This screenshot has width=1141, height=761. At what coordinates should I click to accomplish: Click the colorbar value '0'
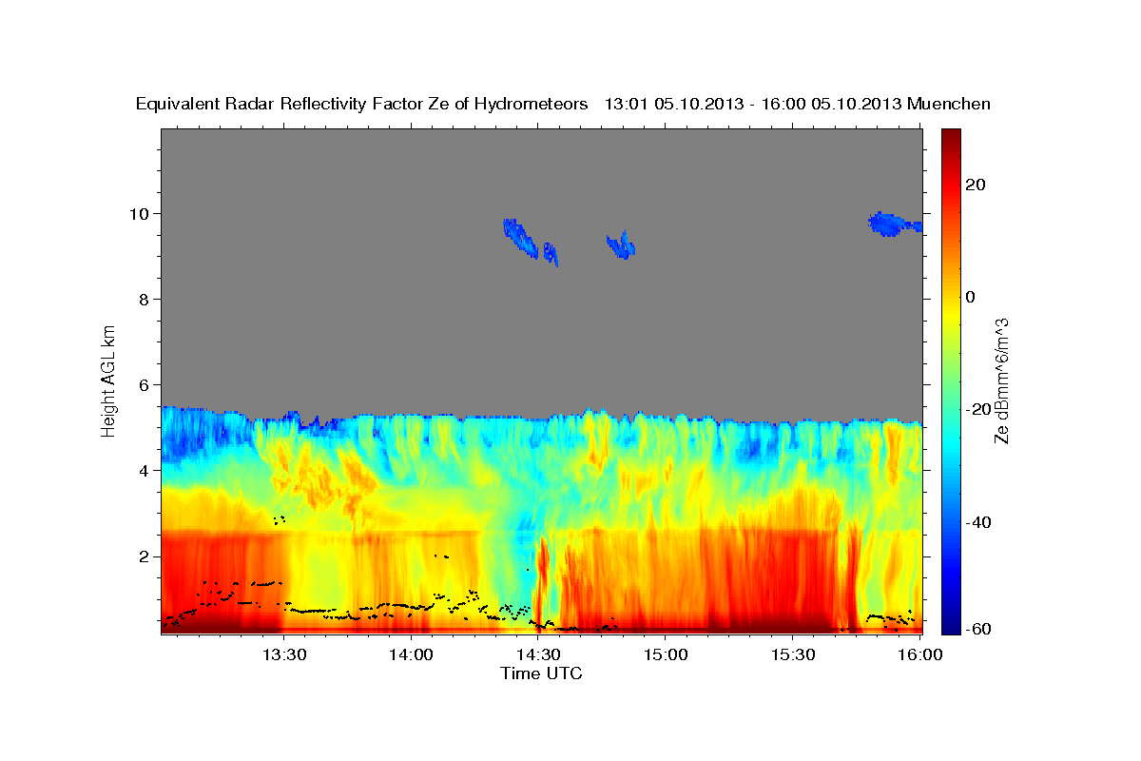click(970, 297)
